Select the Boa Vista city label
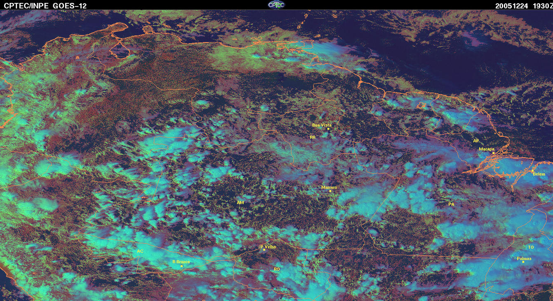This screenshot has width=553, height=301. pyautogui.click(x=322, y=125)
